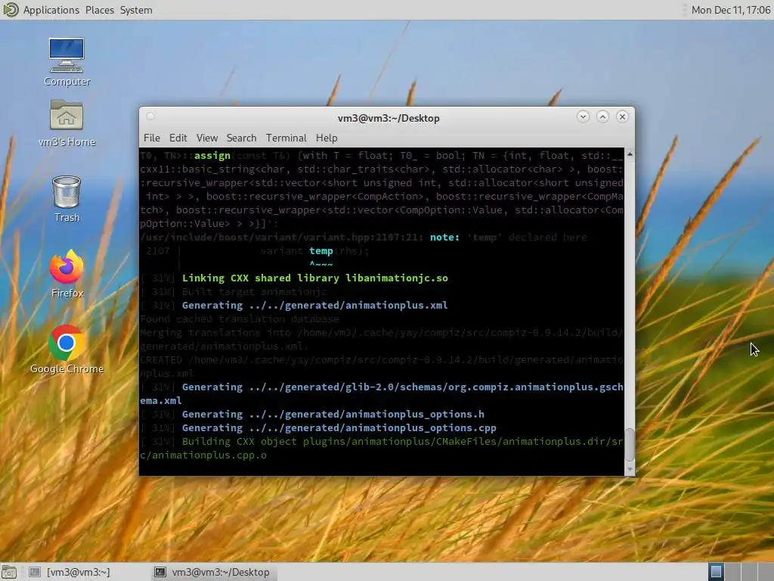Launch Firefox from the desktop

pos(67,274)
